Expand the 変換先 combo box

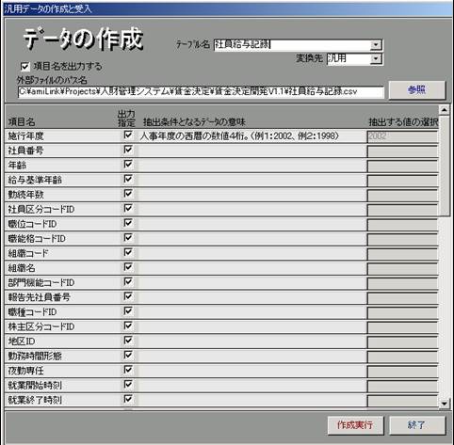376,59
